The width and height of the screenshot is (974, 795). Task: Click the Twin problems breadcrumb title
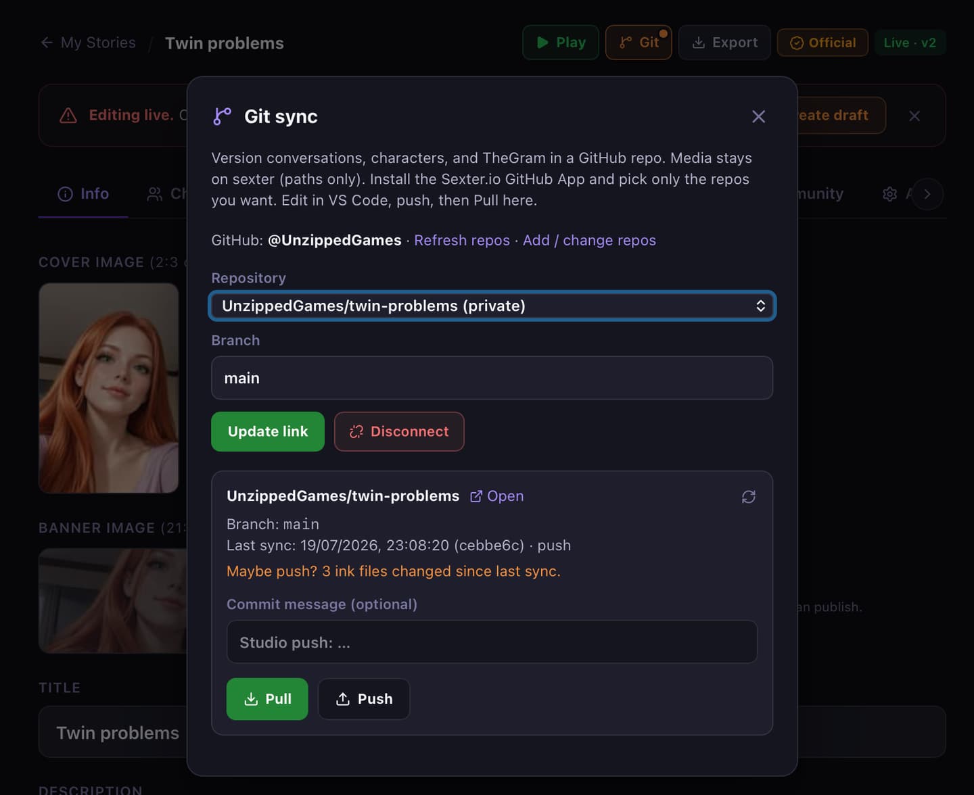click(x=225, y=43)
